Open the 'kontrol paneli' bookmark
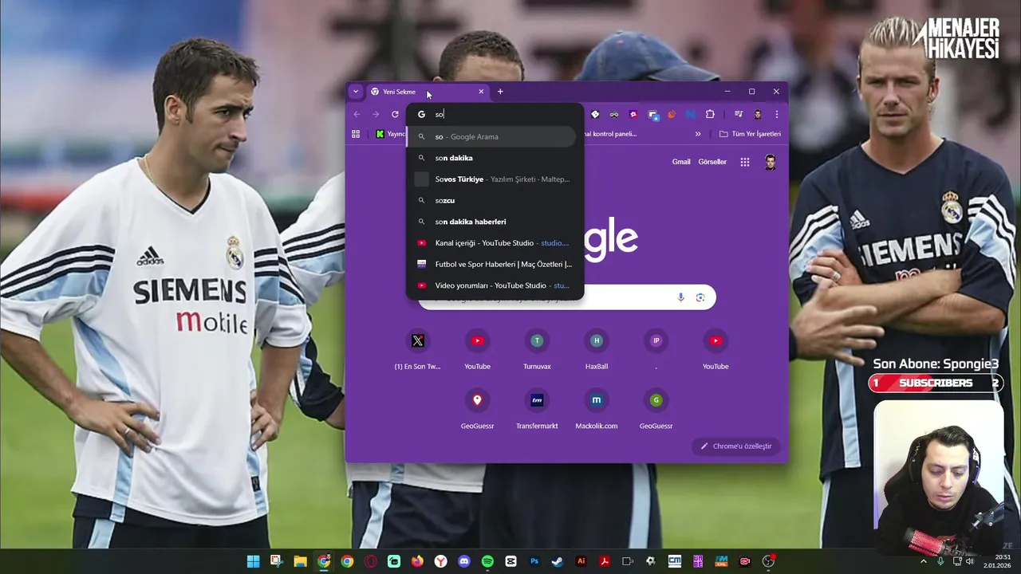 tap(611, 134)
